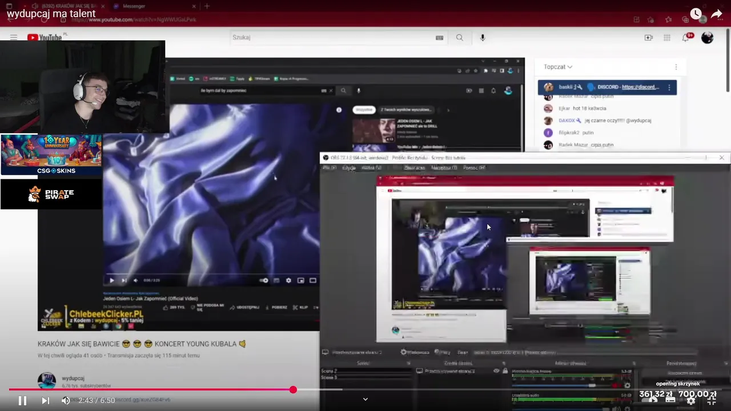
Task: Open the JEDEN OSIEM L suggested video thumbnail
Action: tap(373, 131)
